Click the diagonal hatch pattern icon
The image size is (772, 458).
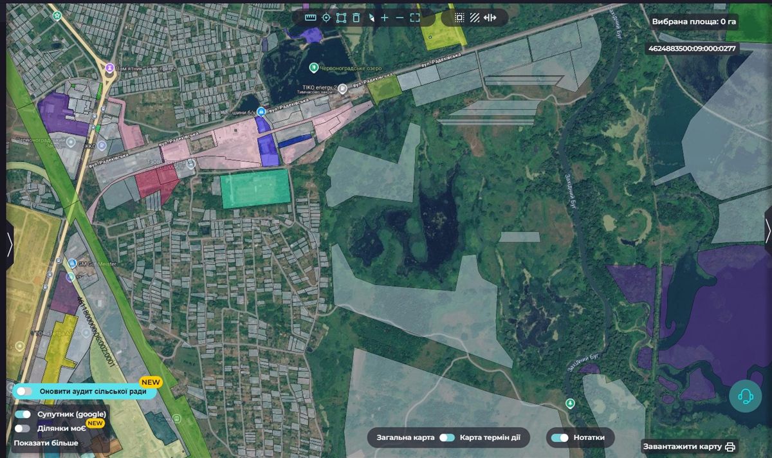(x=474, y=17)
